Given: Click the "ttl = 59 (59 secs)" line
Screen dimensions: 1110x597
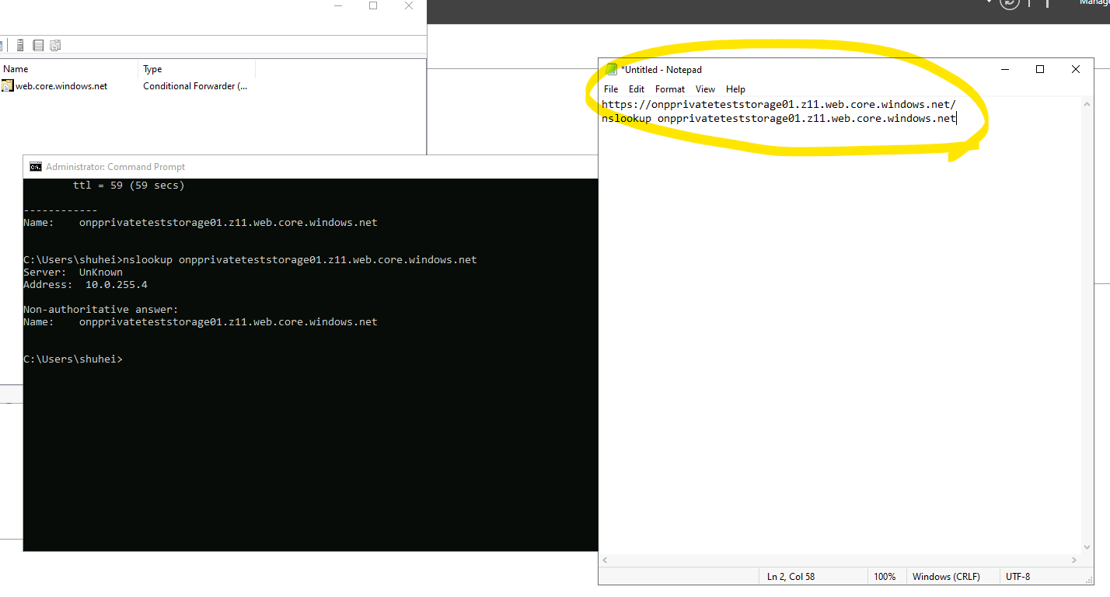Looking at the screenshot, I should (128, 186).
